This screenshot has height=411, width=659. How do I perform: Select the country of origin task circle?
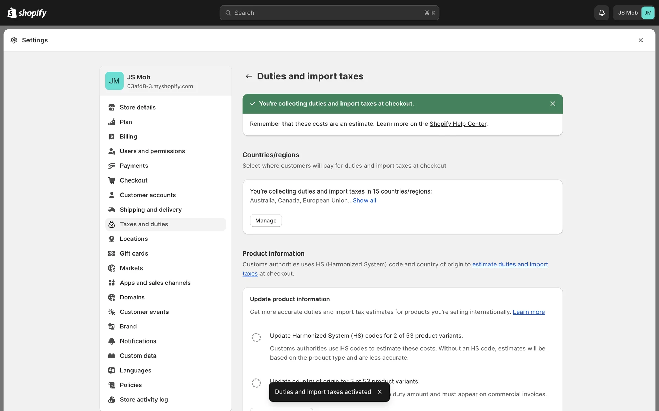point(256,383)
